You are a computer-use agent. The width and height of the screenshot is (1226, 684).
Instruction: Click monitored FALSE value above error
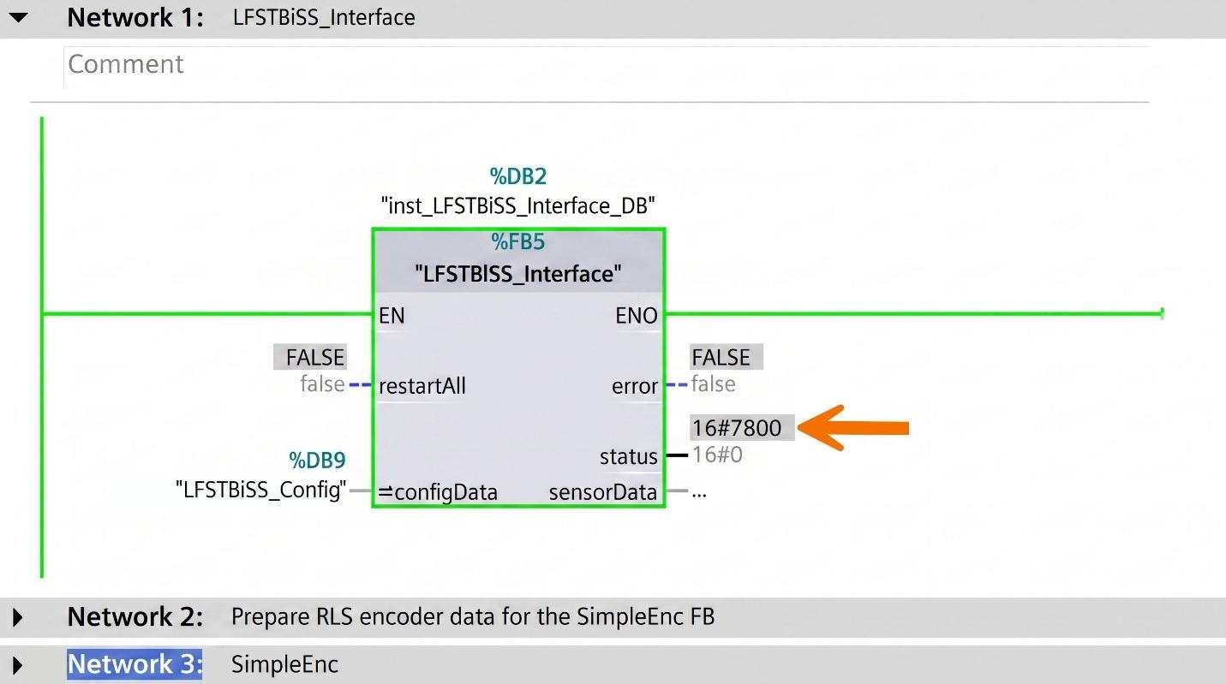(x=727, y=357)
